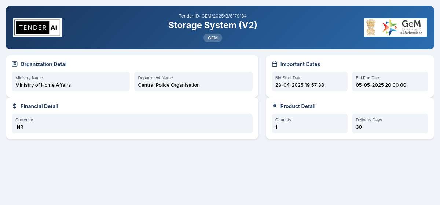
Task: Click the Product Detail layers icon
Action: click(x=275, y=106)
